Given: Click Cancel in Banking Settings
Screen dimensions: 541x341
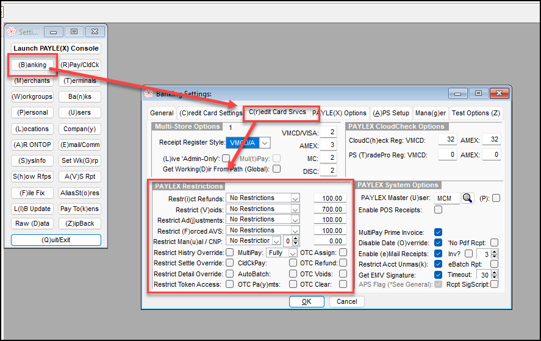Looking at the screenshot, I should [x=347, y=301].
